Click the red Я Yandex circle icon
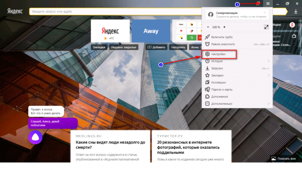The height and width of the screenshot is (170, 302). click(x=292, y=25)
